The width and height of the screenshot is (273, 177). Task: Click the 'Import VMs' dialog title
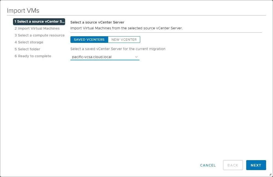[x=23, y=11]
